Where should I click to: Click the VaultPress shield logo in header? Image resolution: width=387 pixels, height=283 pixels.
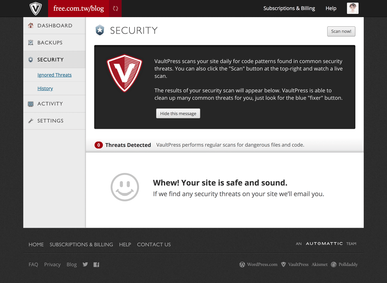pos(36,8)
